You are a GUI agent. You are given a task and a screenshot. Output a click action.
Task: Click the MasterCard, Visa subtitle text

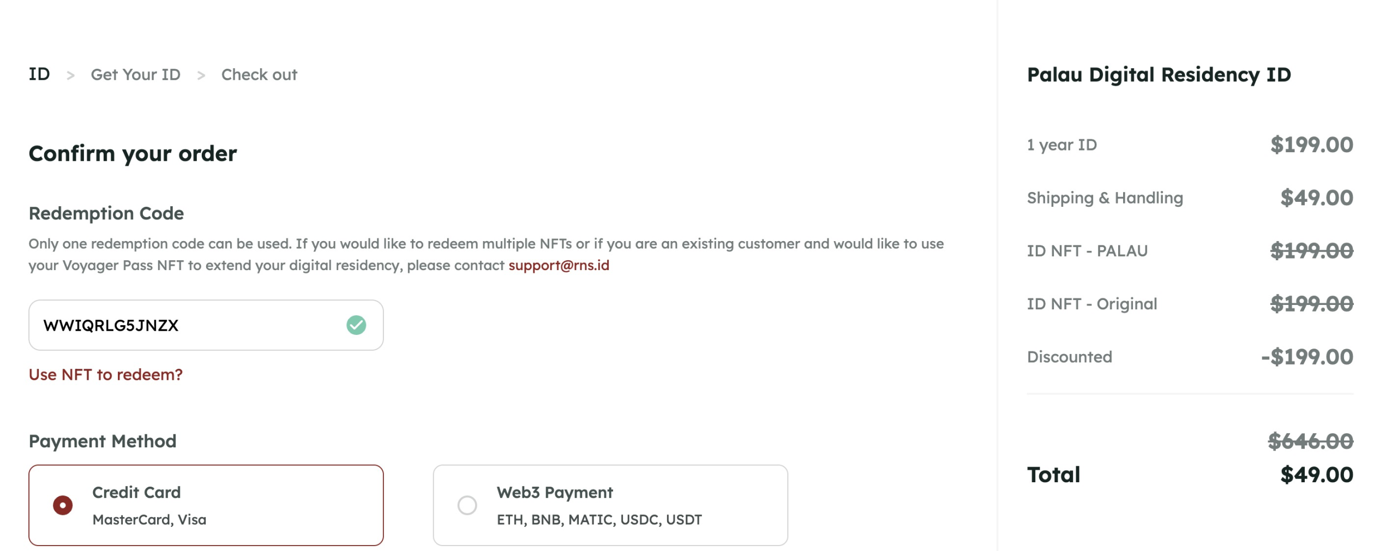coord(149,519)
